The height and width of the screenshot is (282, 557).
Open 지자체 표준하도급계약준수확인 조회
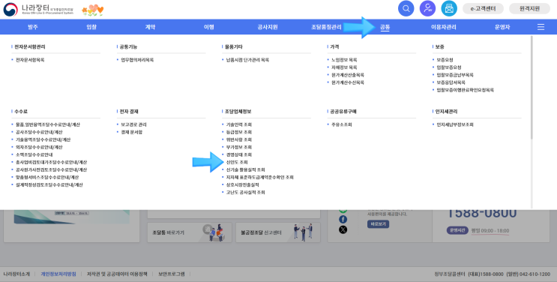click(x=259, y=177)
